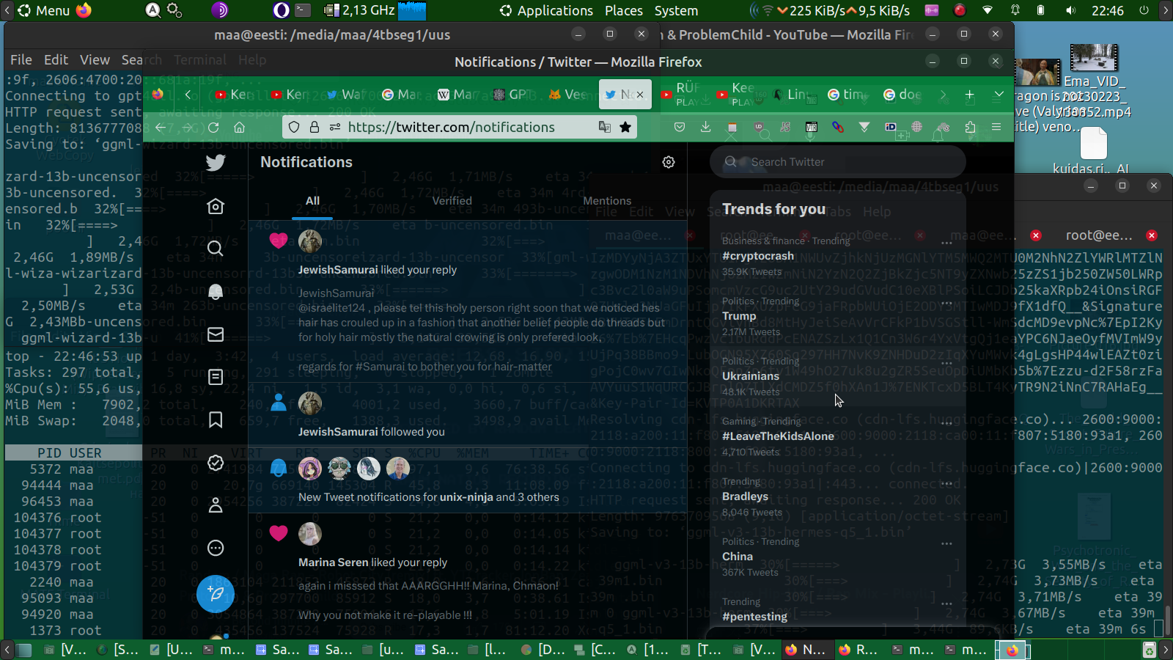The image size is (1173, 660).
Task: Compose a new tweet with the blue button
Action: tap(216, 593)
